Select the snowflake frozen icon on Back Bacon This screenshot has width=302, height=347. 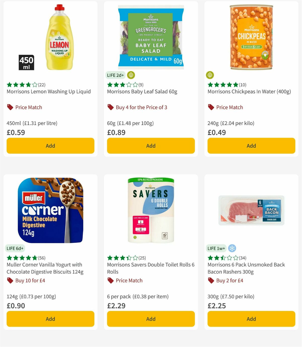(232, 248)
